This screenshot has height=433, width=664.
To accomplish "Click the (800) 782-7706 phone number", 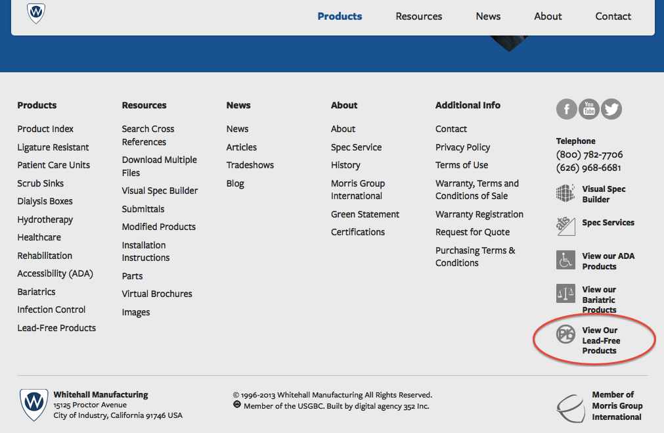I will point(589,154).
